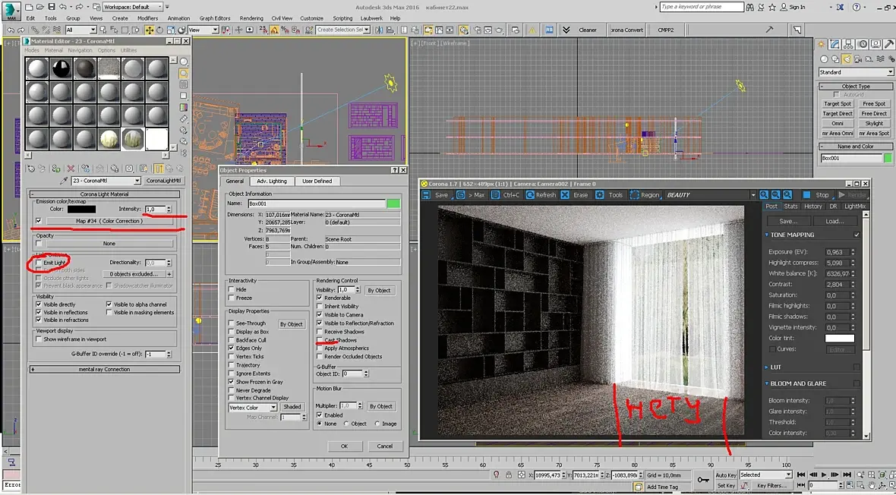Viewport: 896px width, 495px height.
Task: Click the Refresh icon in Corona frame buffer
Action: pos(528,195)
